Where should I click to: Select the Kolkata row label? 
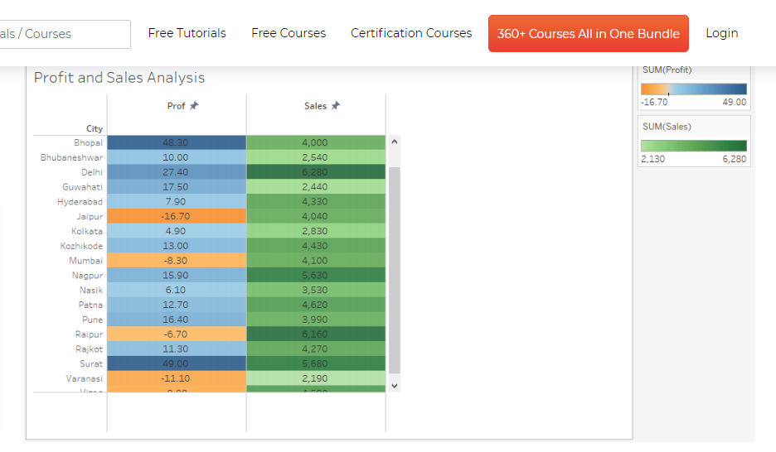click(x=87, y=231)
